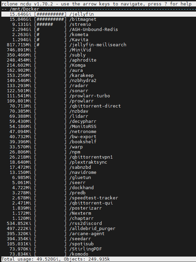Select the /qbittorrent-direct entry
The width and height of the screenshot is (196, 262).
click(x=99, y=106)
